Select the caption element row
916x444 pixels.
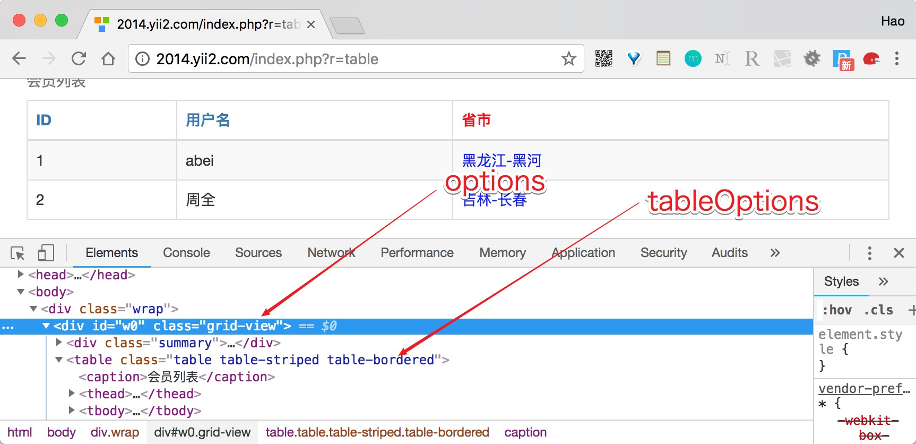pos(177,377)
